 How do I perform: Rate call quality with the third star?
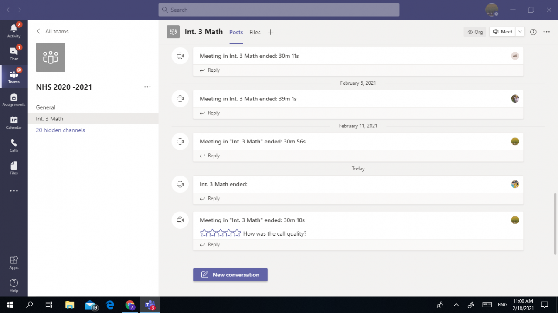click(221, 233)
